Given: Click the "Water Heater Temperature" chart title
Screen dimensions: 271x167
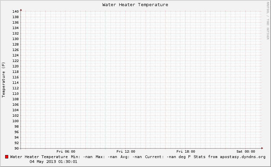Looking at the screenshot, I should point(135,5).
